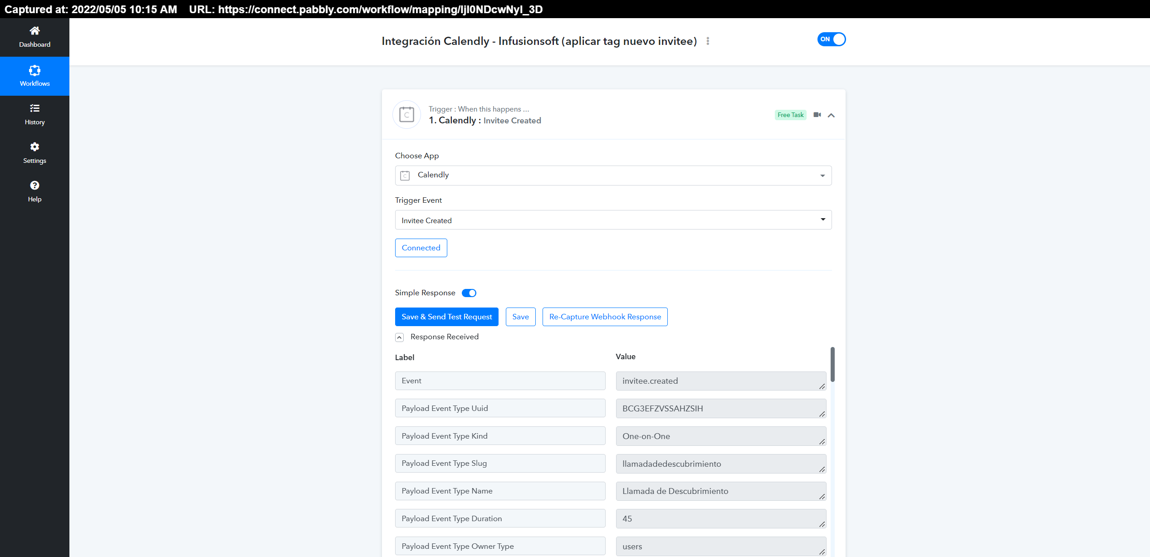Open the Choose App dropdown
The width and height of the screenshot is (1150, 557).
point(613,176)
